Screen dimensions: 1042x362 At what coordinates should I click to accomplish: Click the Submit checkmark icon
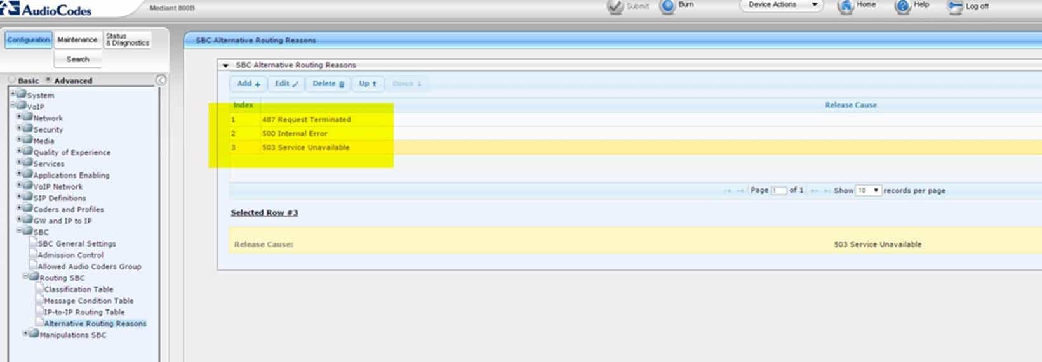pos(615,6)
